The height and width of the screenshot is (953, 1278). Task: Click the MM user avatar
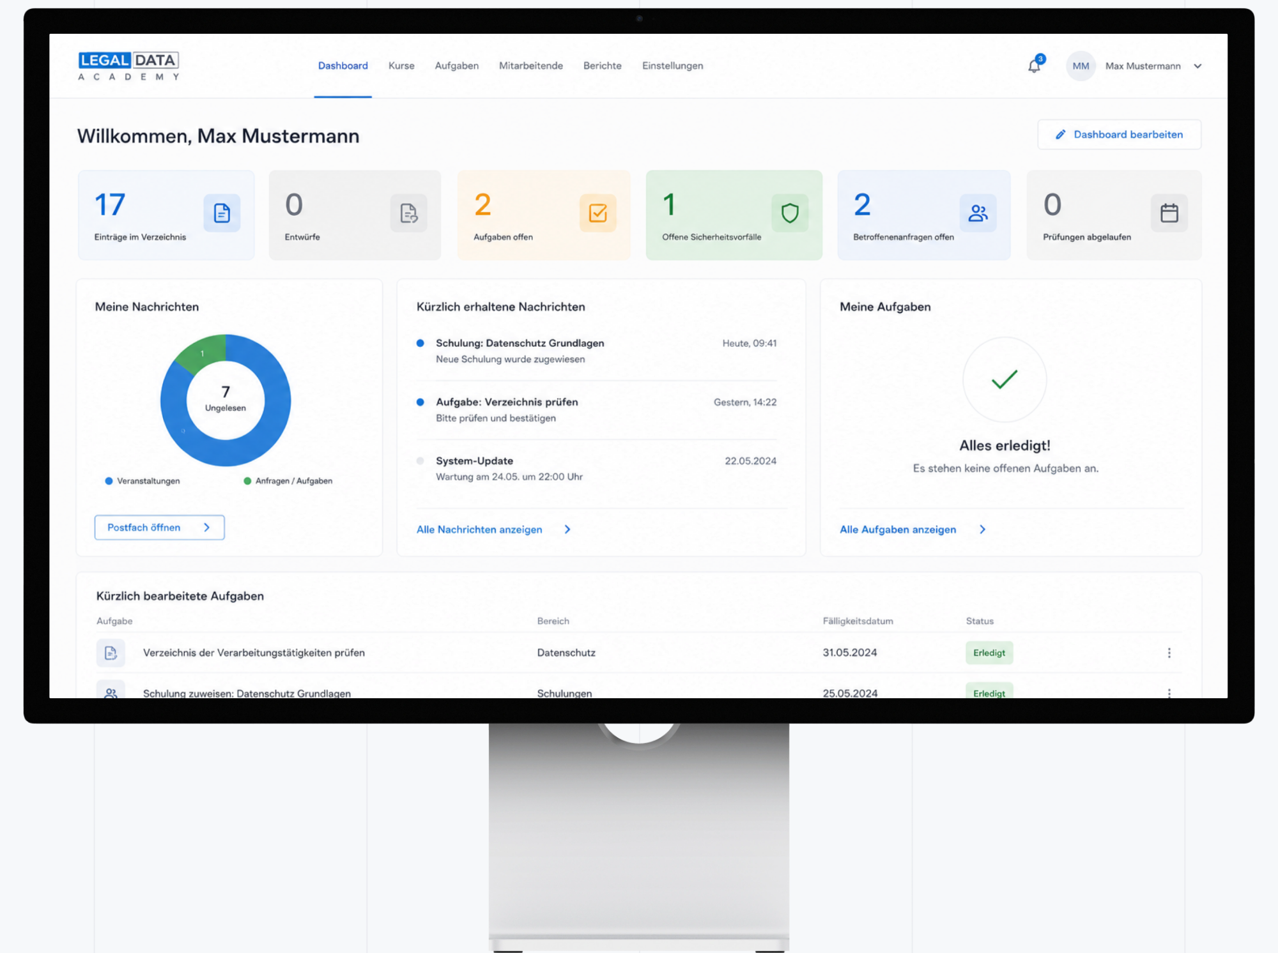tap(1081, 66)
